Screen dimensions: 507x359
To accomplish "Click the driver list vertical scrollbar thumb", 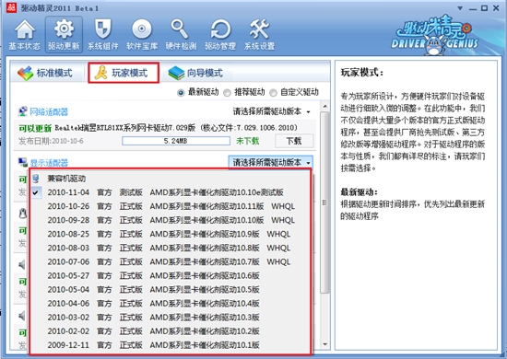I will [x=325, y=203].
